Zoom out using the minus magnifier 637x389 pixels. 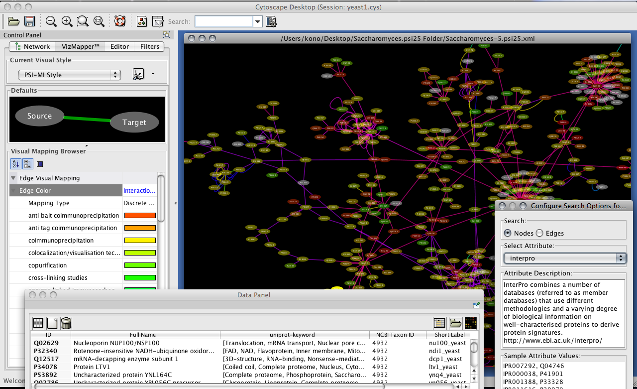(51, 21)
